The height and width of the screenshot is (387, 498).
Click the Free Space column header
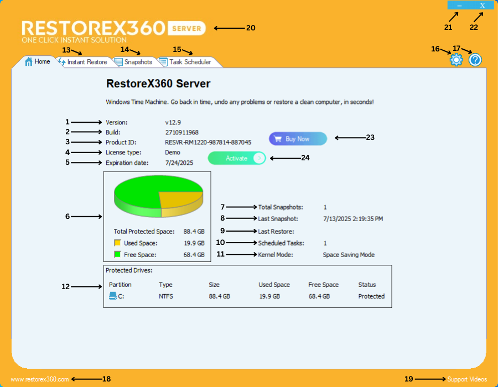click(x=323, y=285)
